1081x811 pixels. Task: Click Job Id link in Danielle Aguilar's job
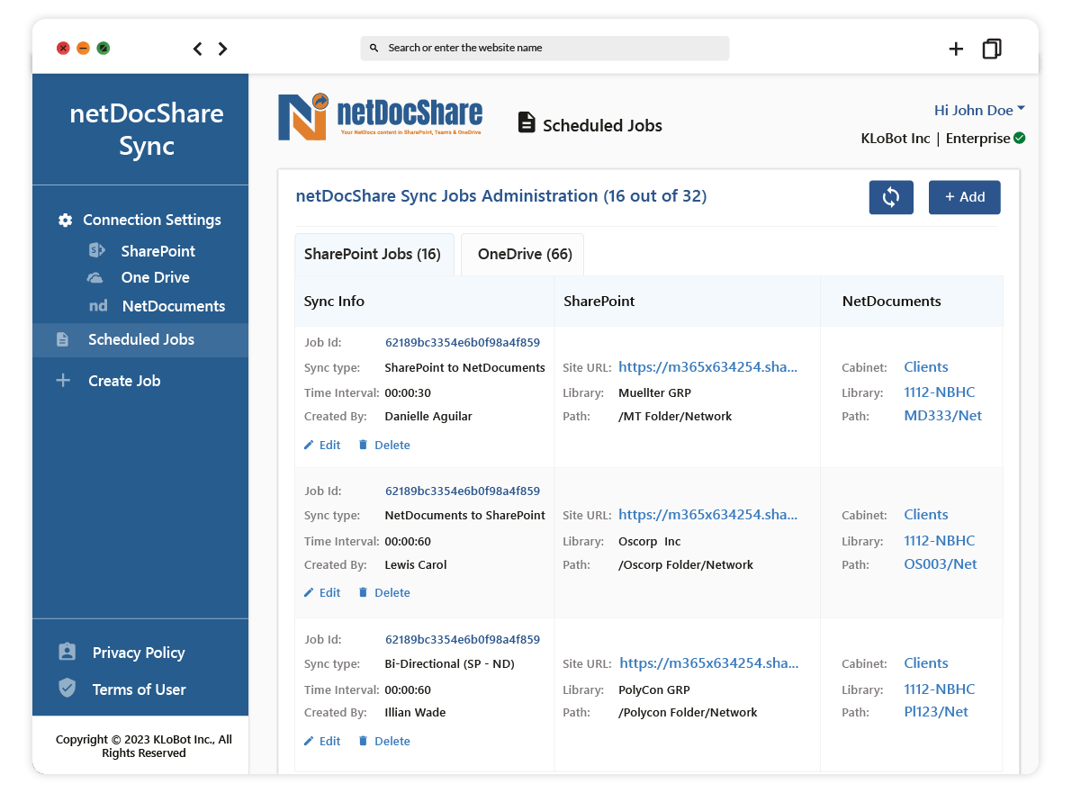click(463, 343)
